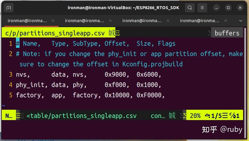
Task: Click line number 3 in the gutter
Action: (x=11, y=75)
